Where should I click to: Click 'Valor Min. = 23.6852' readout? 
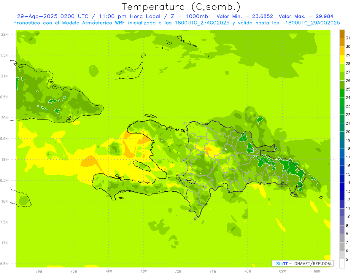tap(245, 16)
